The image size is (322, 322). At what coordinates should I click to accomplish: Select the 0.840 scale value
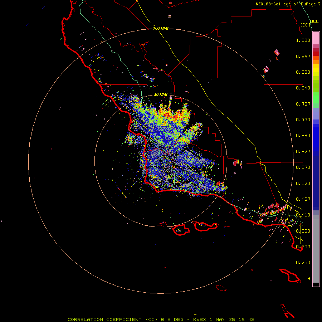[x=303, y=88]
